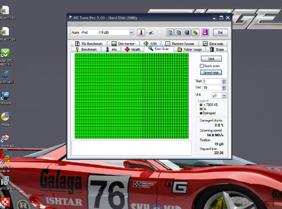
Task: Switch to the File Benchmark tab
Action: (89, 44)
